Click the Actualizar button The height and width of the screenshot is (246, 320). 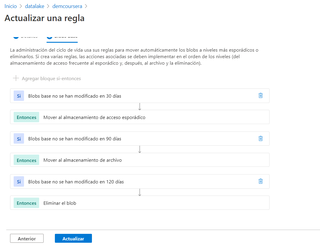(73, 238)
